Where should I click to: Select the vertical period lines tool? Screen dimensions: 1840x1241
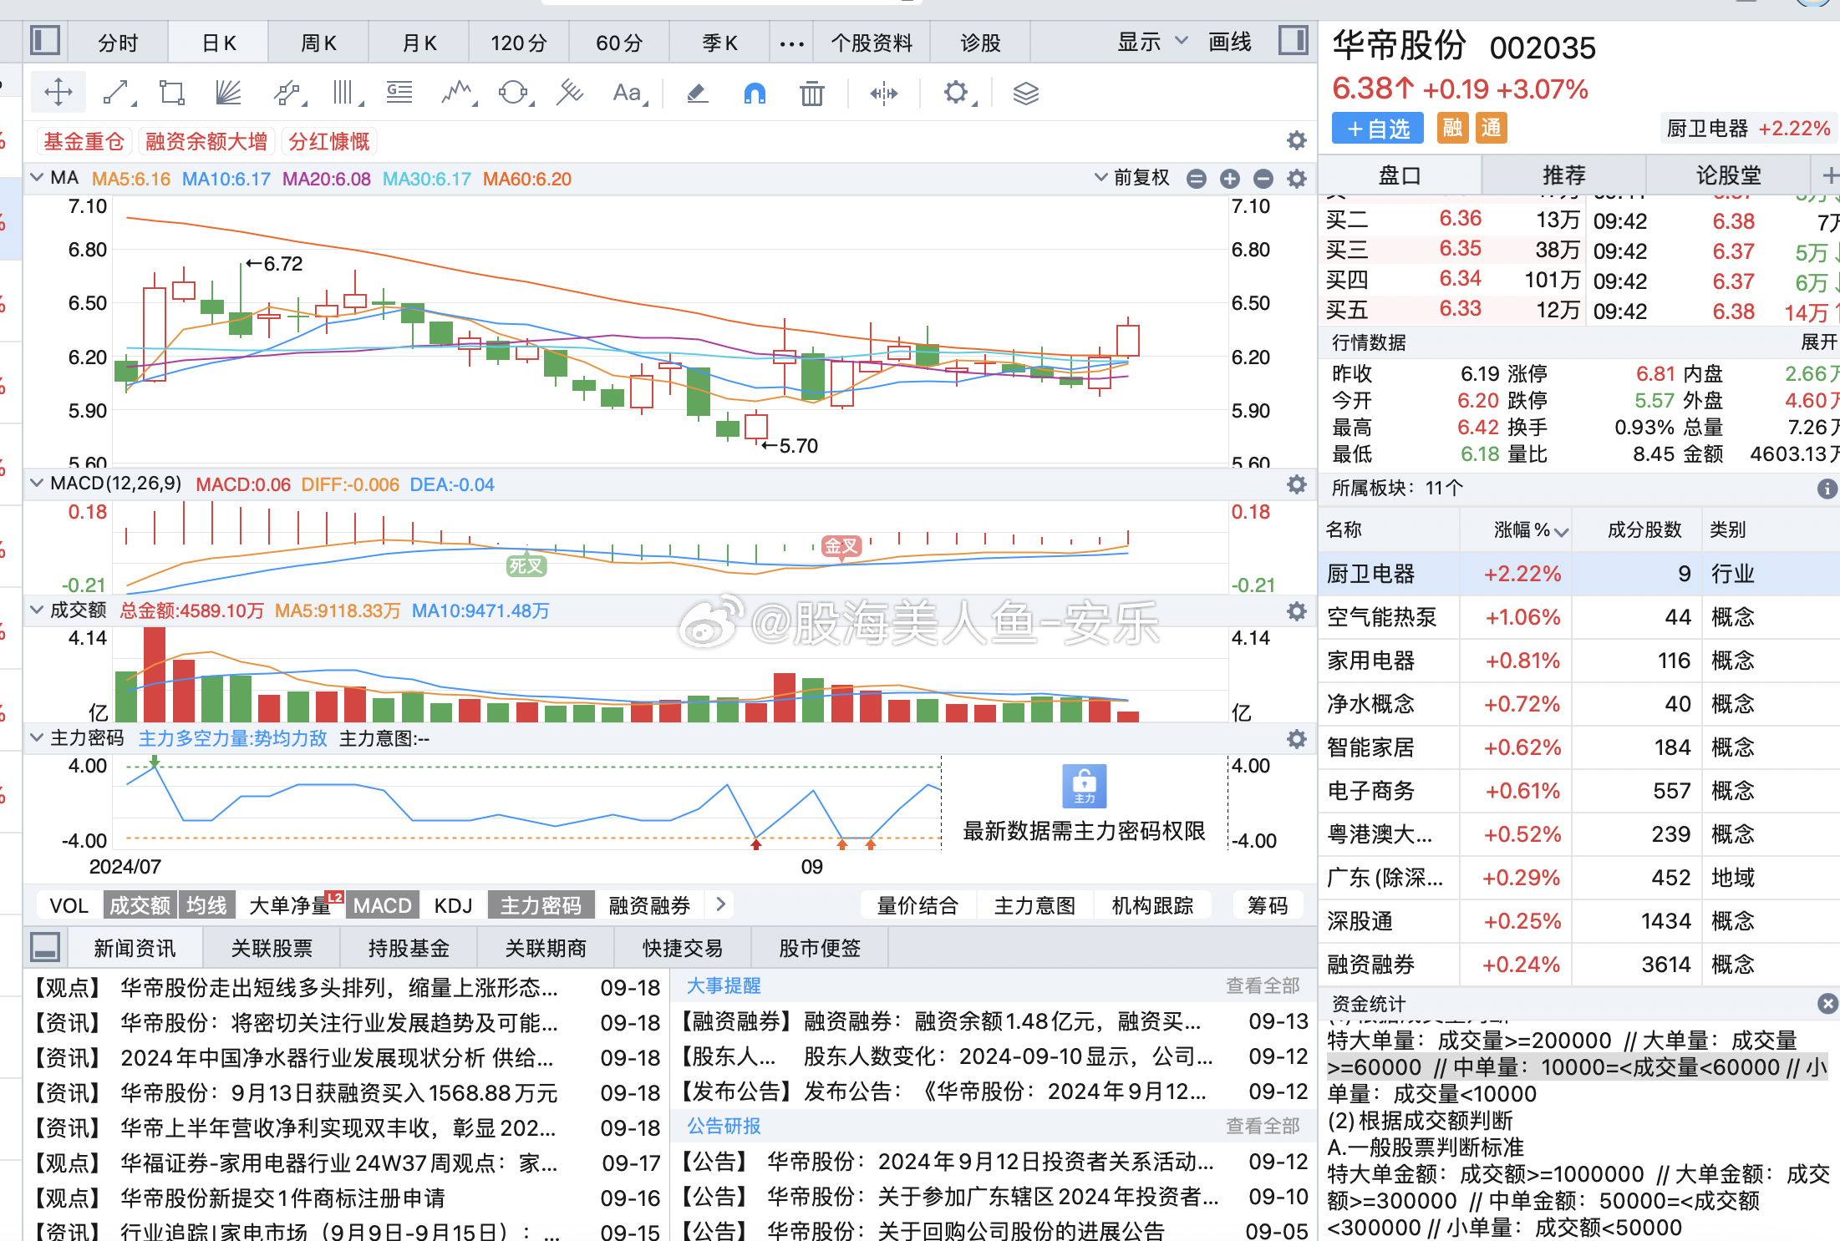pyautogui.click(x=345, y=92)
